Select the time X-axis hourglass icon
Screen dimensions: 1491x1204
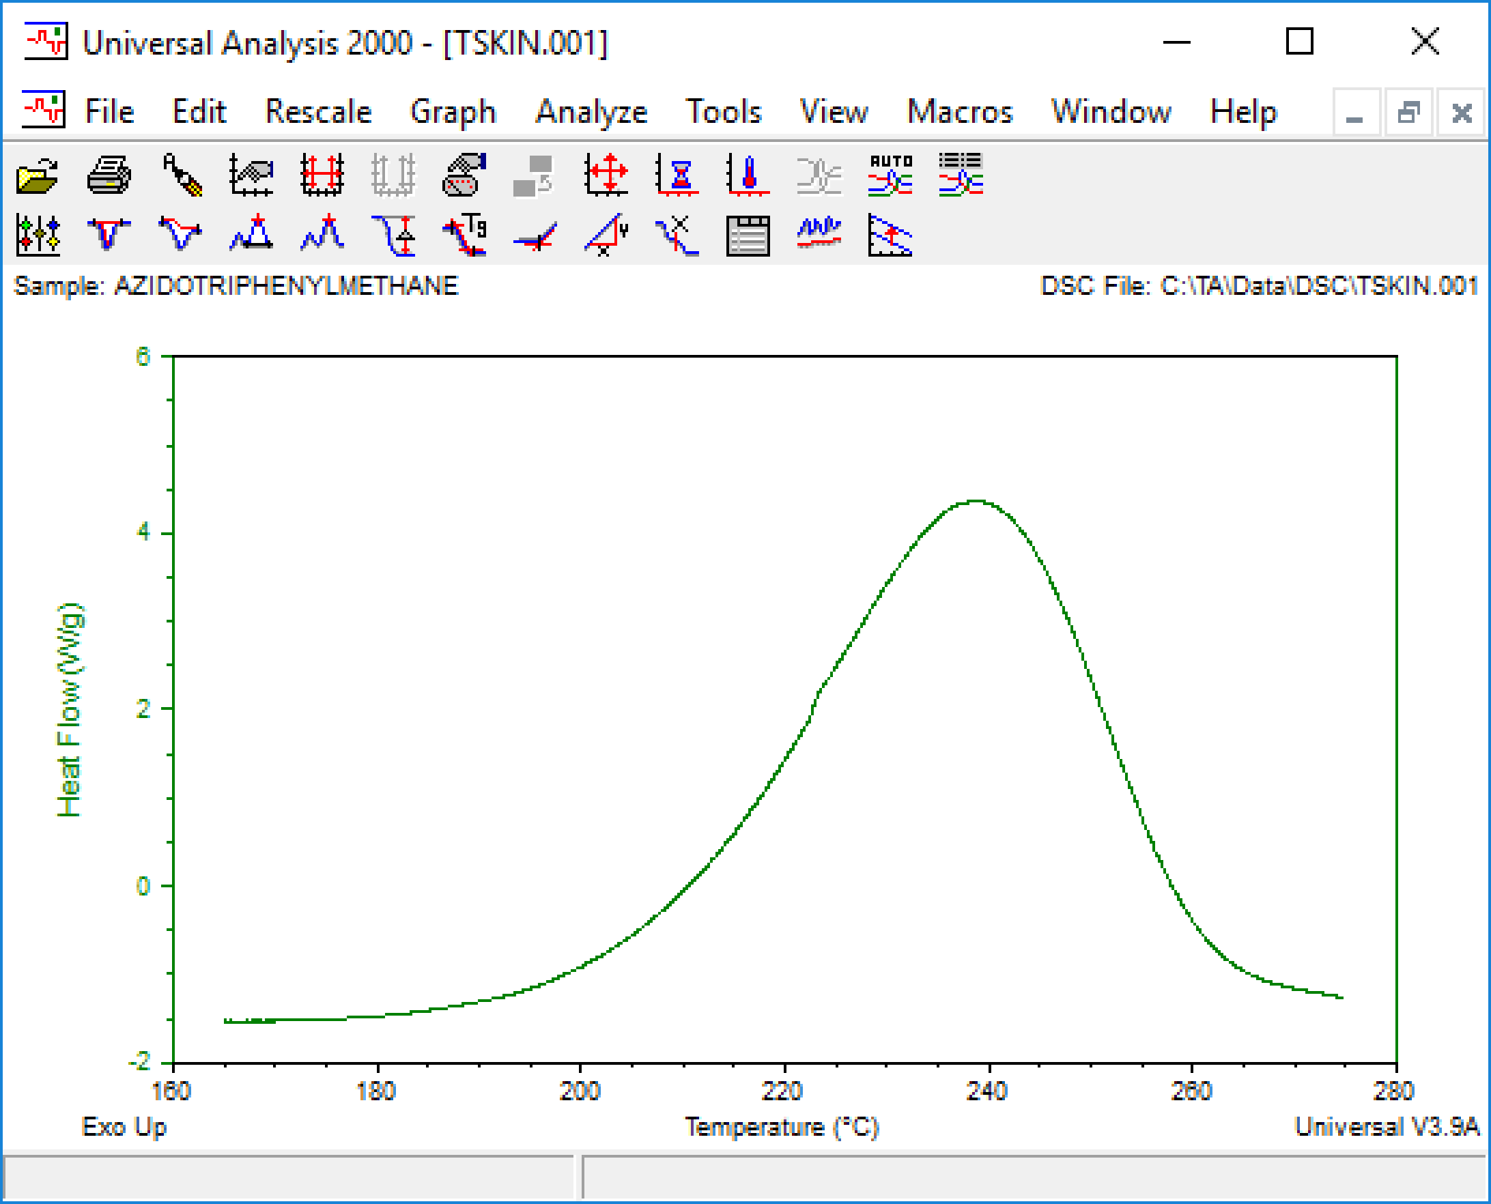677,174
